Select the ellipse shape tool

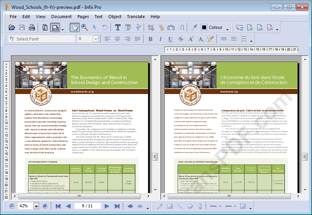click(190, 206)
